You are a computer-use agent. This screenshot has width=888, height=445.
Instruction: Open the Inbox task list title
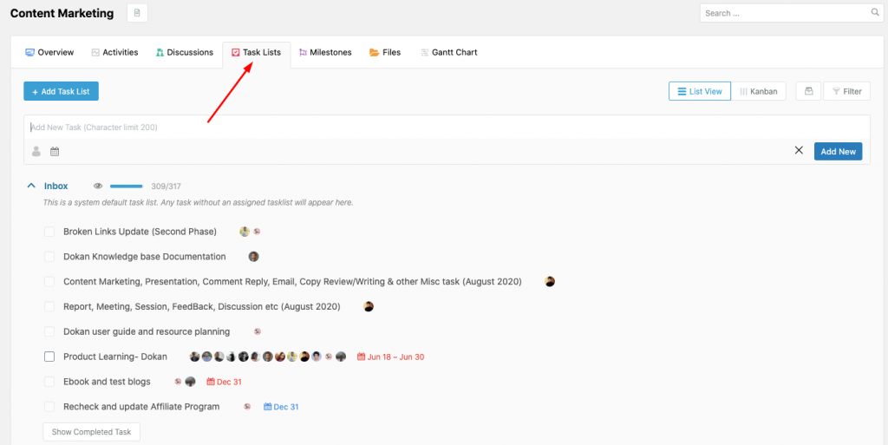click(56, 186)
